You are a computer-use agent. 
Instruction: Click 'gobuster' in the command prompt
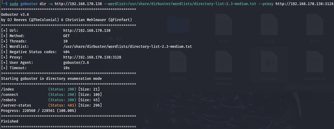pos(29,4)
